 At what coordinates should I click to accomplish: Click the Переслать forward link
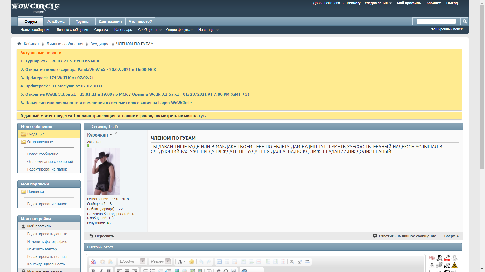tap(104, 236)
